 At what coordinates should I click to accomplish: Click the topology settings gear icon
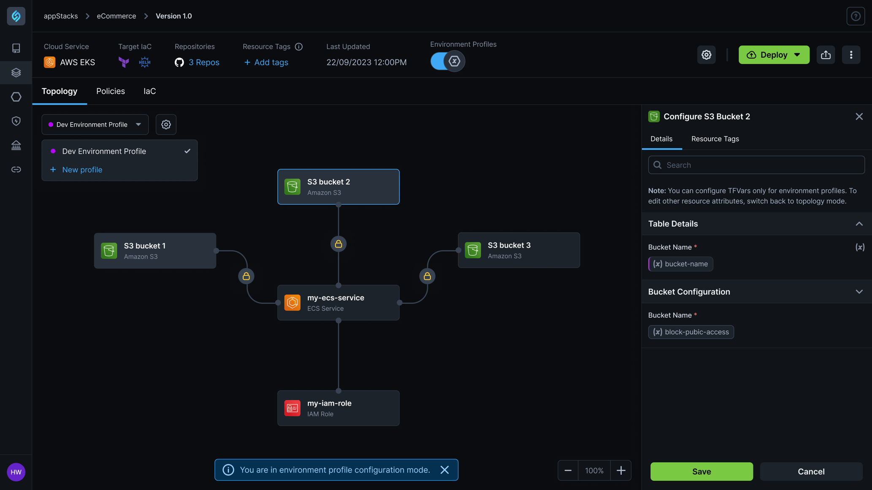tap(166, 124)
